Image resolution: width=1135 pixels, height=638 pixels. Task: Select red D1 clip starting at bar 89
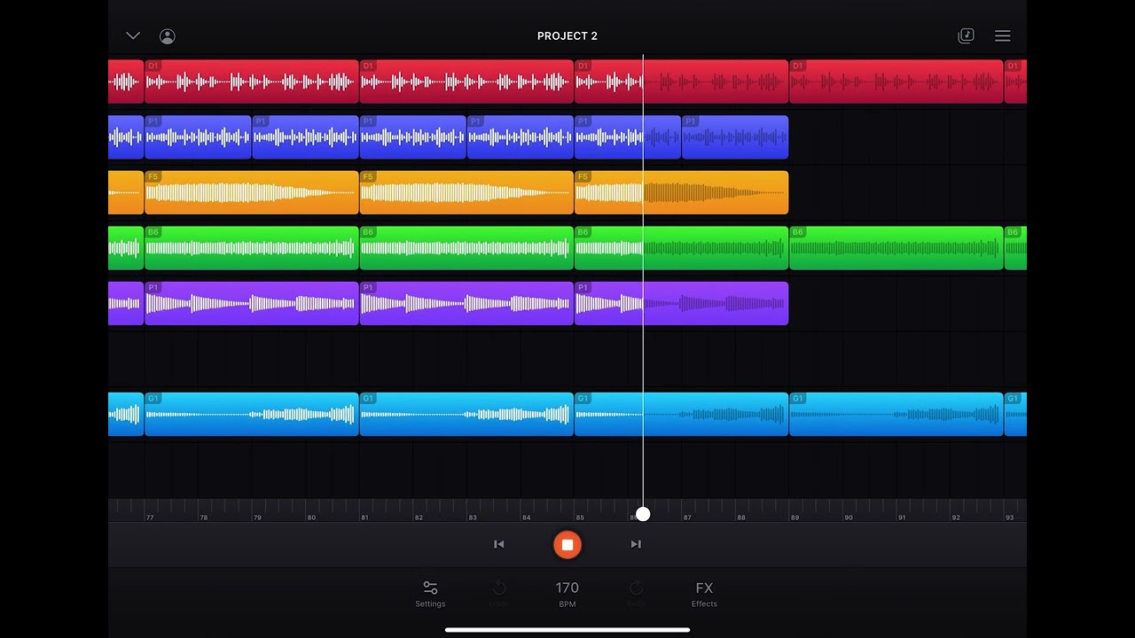896,82
